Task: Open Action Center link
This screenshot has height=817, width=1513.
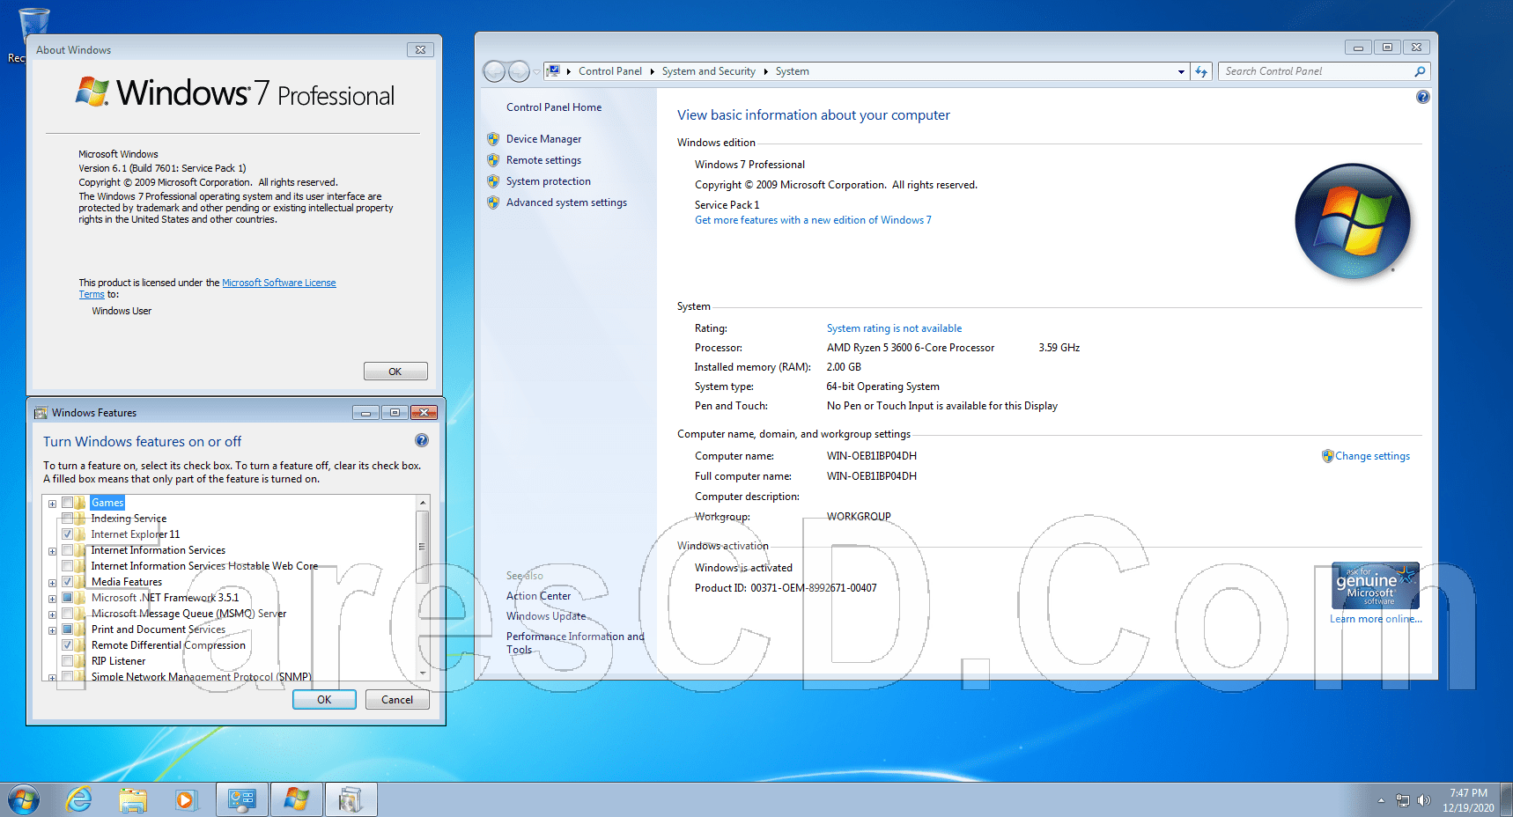Action: [538, 596]
